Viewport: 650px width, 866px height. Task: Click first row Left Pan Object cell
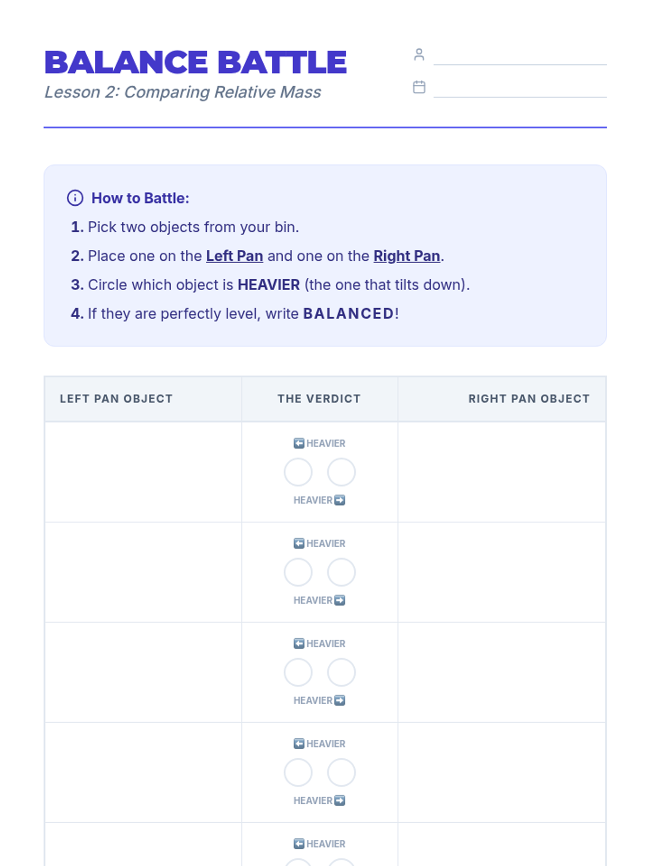click(144, 472)
